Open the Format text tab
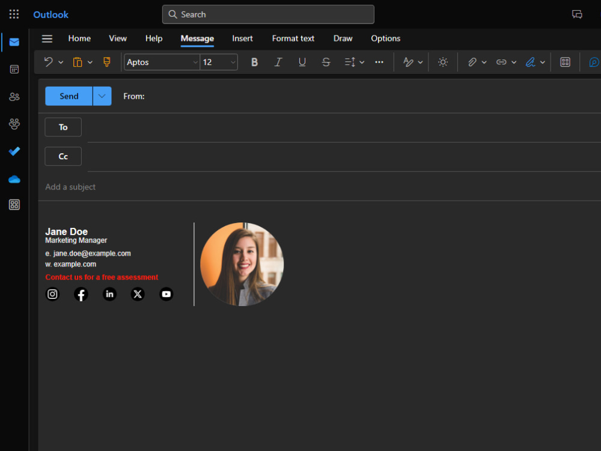Screen dimensions: 601x451 click(x=293, y=38)
